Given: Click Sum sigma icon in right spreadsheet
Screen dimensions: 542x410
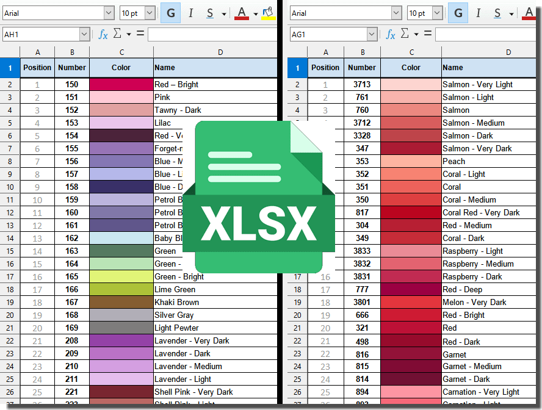Looking at the screenshot, I should pyautogui.click(x=406, y=34).
